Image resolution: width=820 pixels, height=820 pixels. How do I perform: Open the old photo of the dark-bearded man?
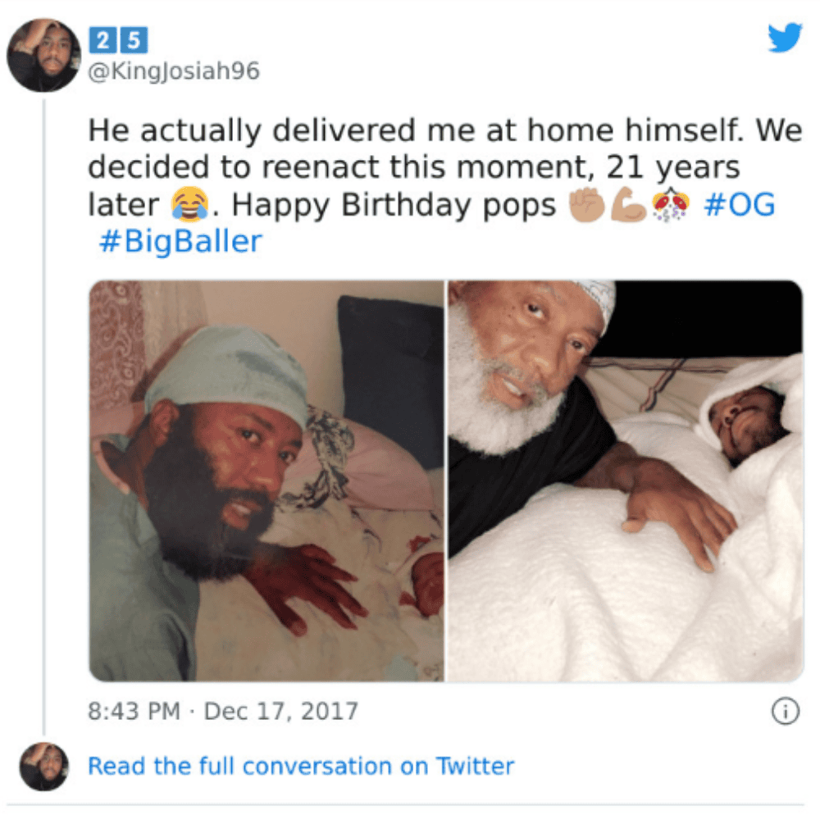266,481
